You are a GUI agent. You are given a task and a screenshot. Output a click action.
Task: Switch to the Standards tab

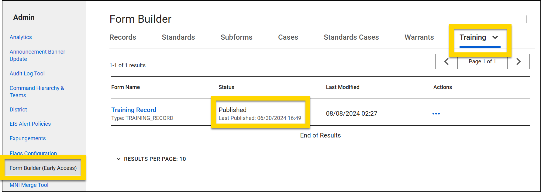click(178, 37)
